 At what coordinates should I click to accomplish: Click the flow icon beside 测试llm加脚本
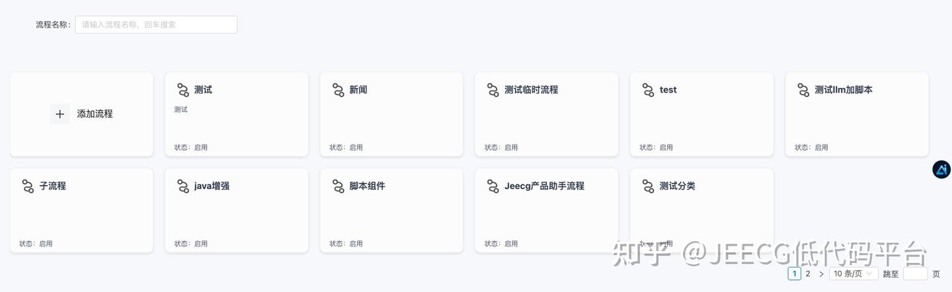point(803,90)
